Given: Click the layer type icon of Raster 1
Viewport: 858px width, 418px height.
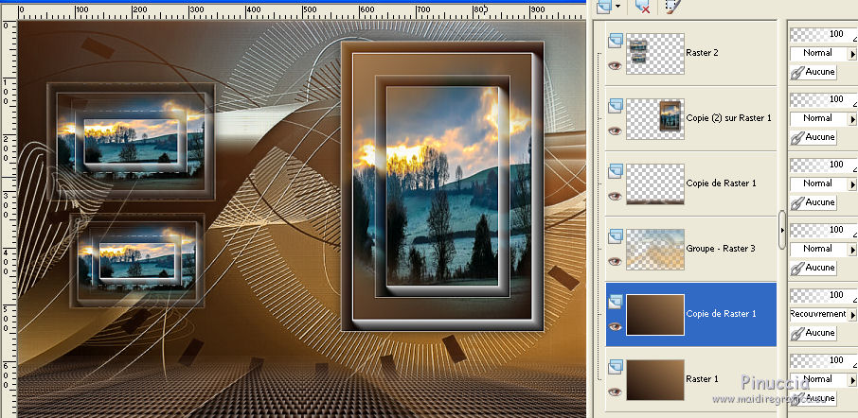Looking at the screenshot, I should point(616,367).
